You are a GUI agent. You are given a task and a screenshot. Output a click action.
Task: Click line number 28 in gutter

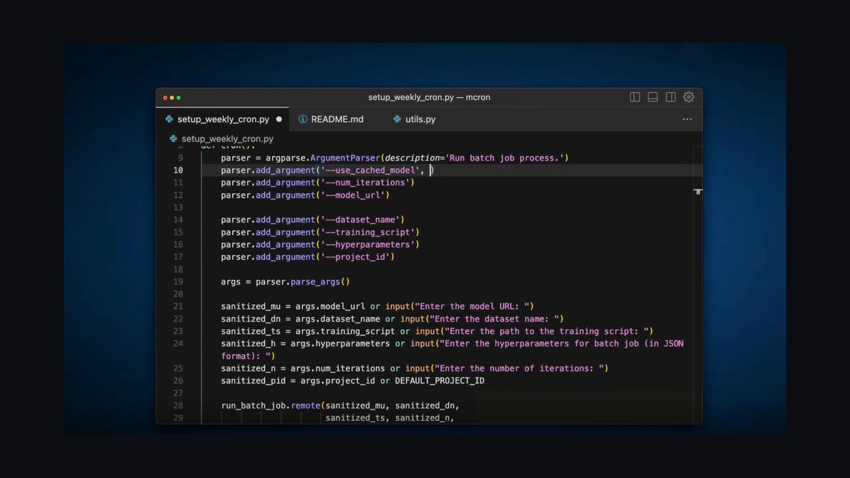178,406
